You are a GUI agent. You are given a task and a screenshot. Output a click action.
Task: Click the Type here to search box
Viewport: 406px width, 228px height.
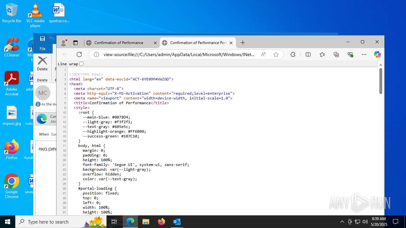pyautogui.click(x=62, y=222)
